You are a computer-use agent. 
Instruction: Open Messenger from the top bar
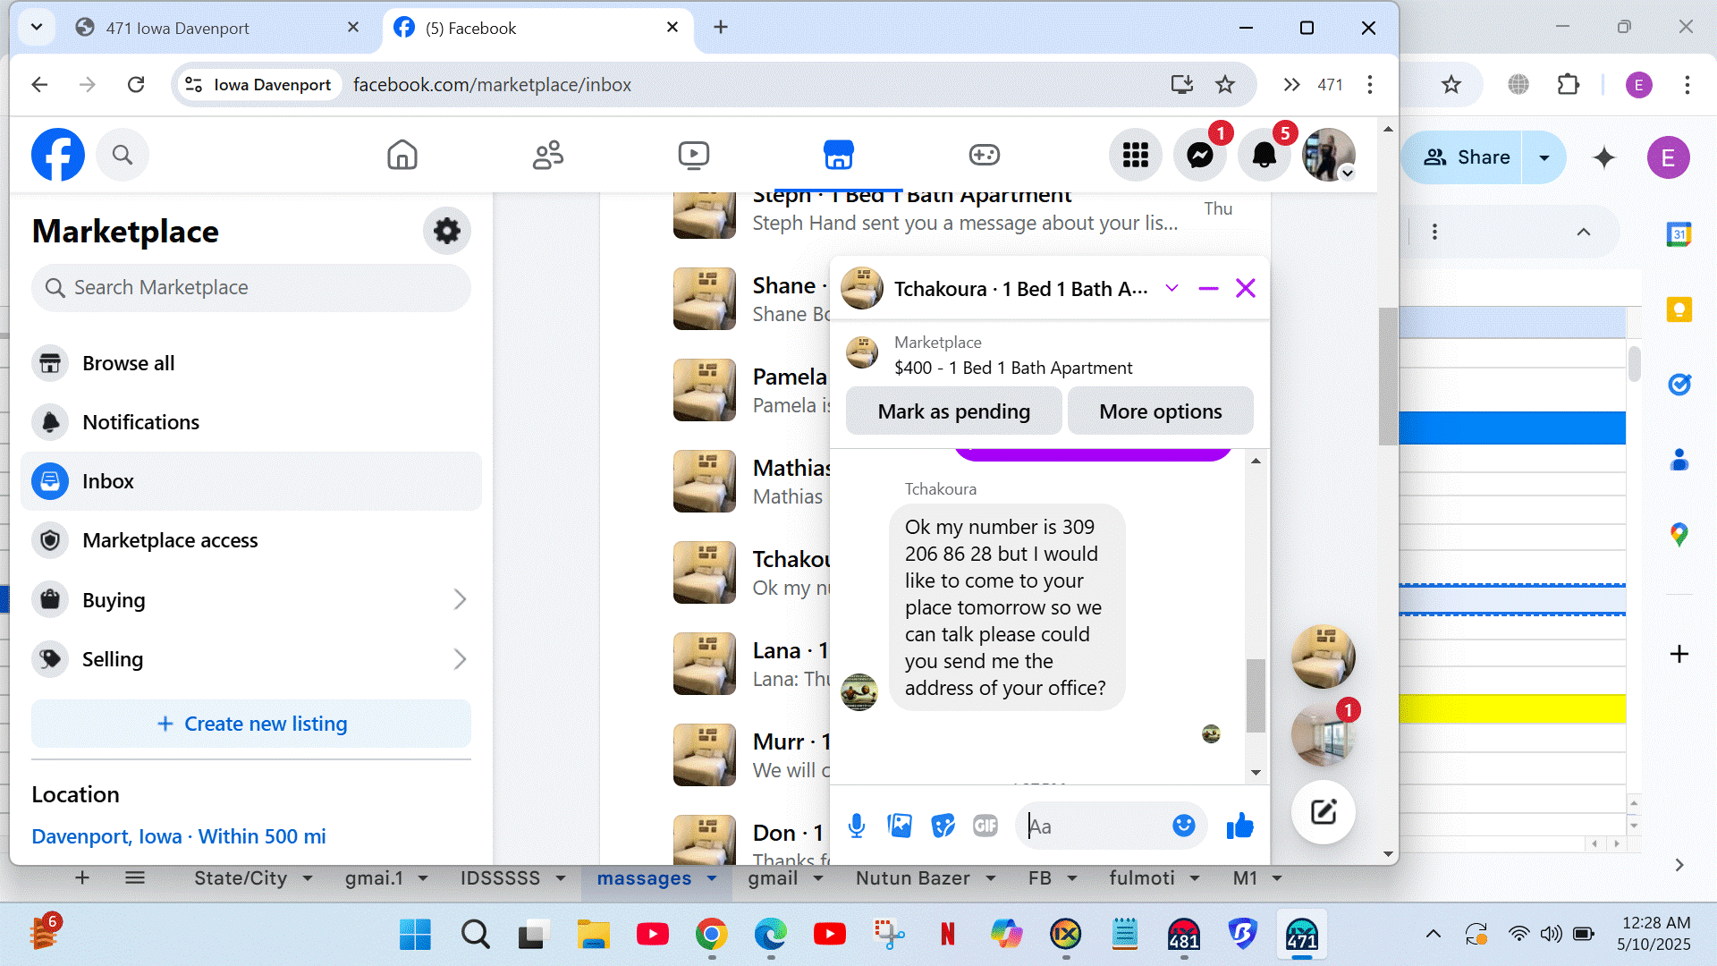[x=1199, y=156]
